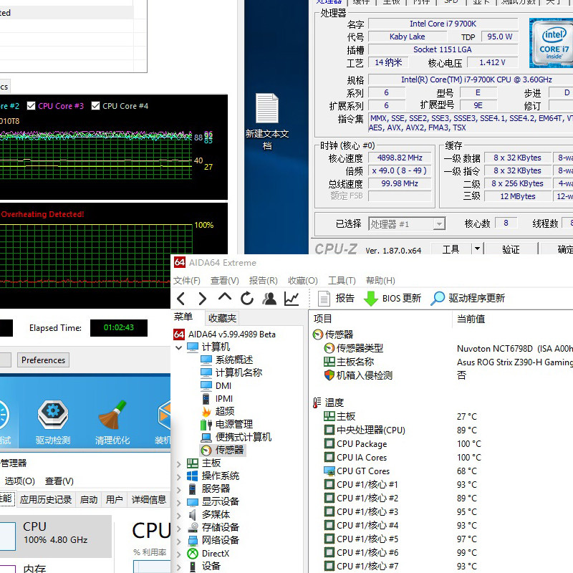
Task: Toggle CPU Core #4 checkbox
Action: click(x=96, y=106)
